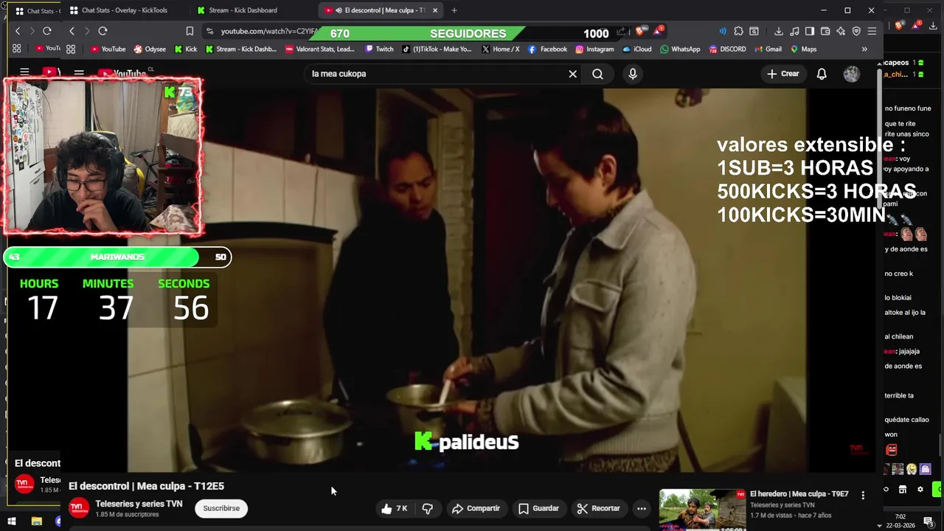The width and height of the screenshot is (944, 531).
Task: Open the Brave Wallet icon
Action: click(825, 31)
